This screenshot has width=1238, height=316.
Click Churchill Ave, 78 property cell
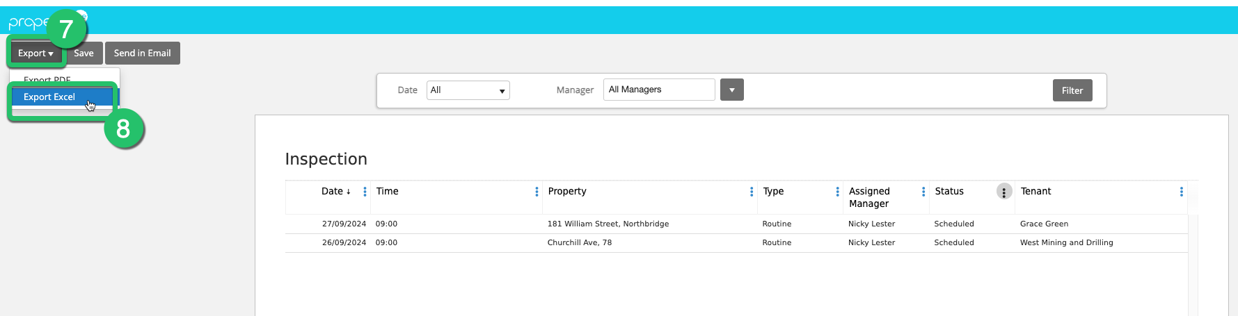coord(580,243)
